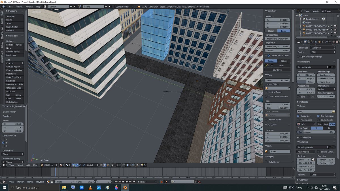
Task: Play animation forward button
Action: click(x=127, y=182)
